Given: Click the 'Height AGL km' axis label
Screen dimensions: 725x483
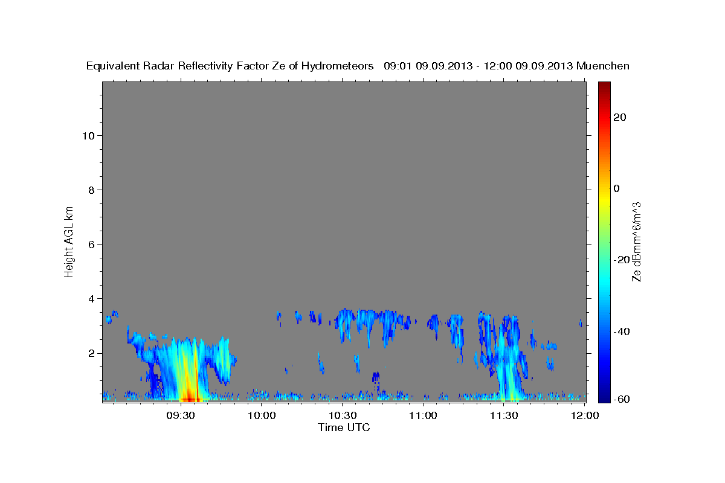Looking at the screenshot, I should coord(69,241).
